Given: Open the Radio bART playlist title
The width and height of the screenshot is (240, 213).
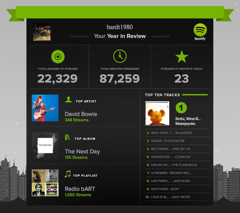Looking at the screenshot, I should (x=80, y=189).
